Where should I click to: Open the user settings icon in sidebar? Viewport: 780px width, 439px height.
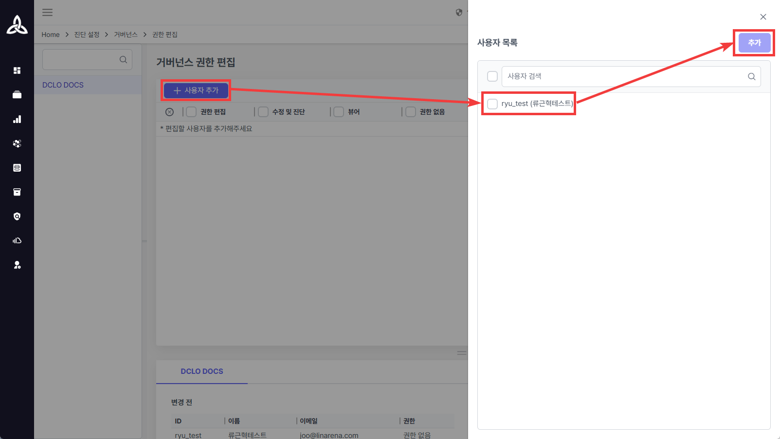(17, 265)
